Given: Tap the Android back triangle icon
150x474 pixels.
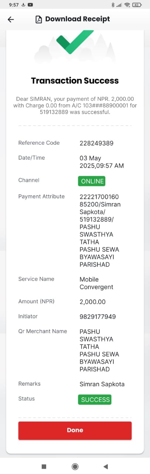Looking at the screenshot, I should (106, 466).
